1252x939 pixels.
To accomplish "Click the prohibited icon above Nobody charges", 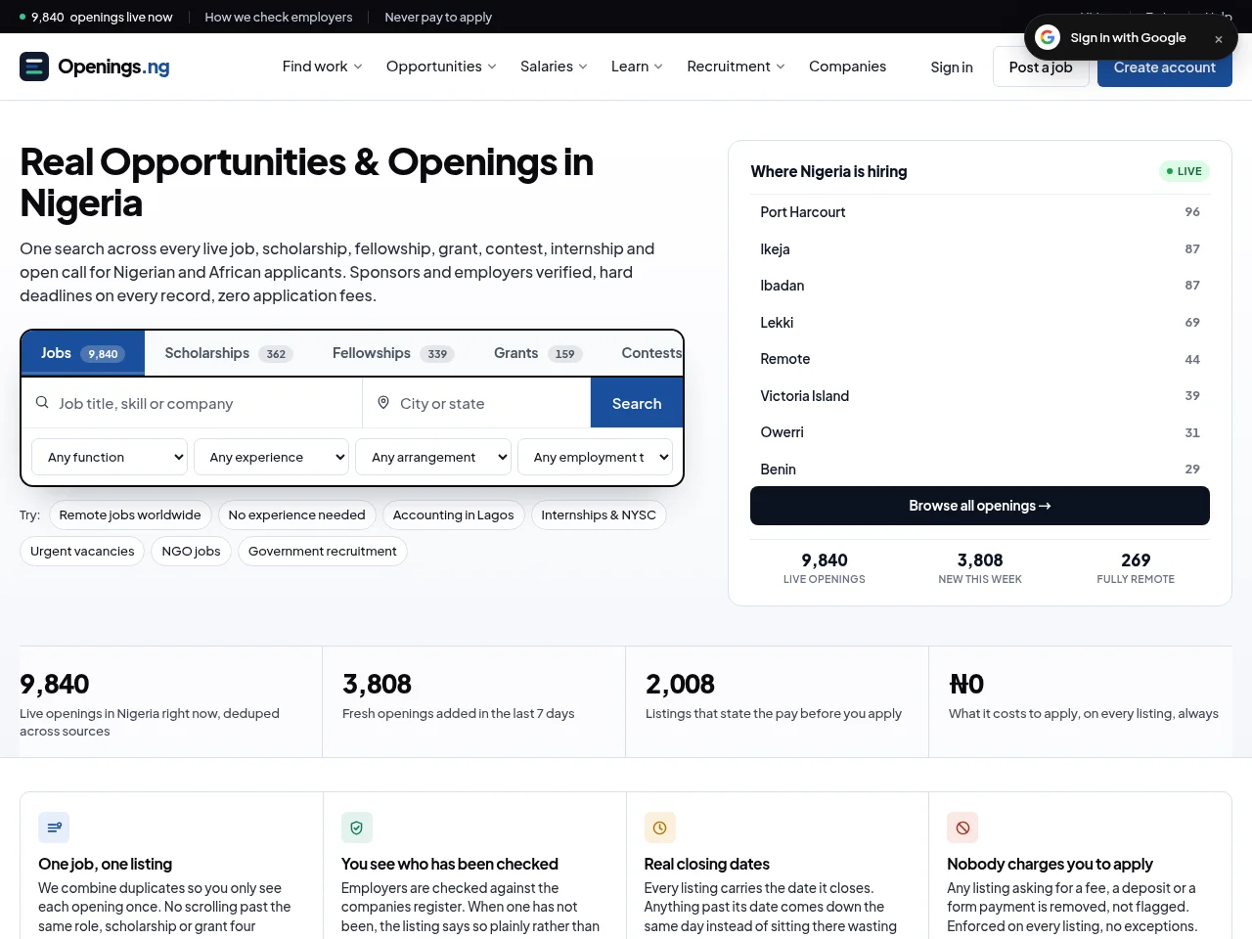I will tap(962, 827).
